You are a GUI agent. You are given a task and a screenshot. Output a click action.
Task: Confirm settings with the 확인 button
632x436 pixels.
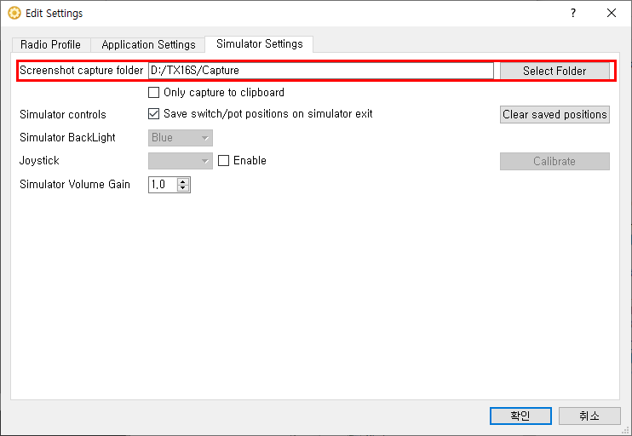520,416
